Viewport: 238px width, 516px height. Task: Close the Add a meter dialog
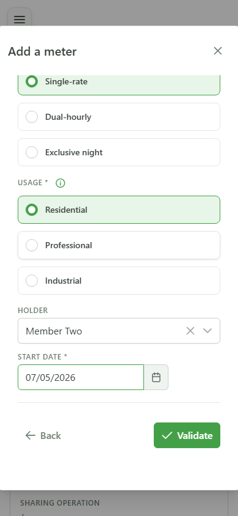click(218, 51)
